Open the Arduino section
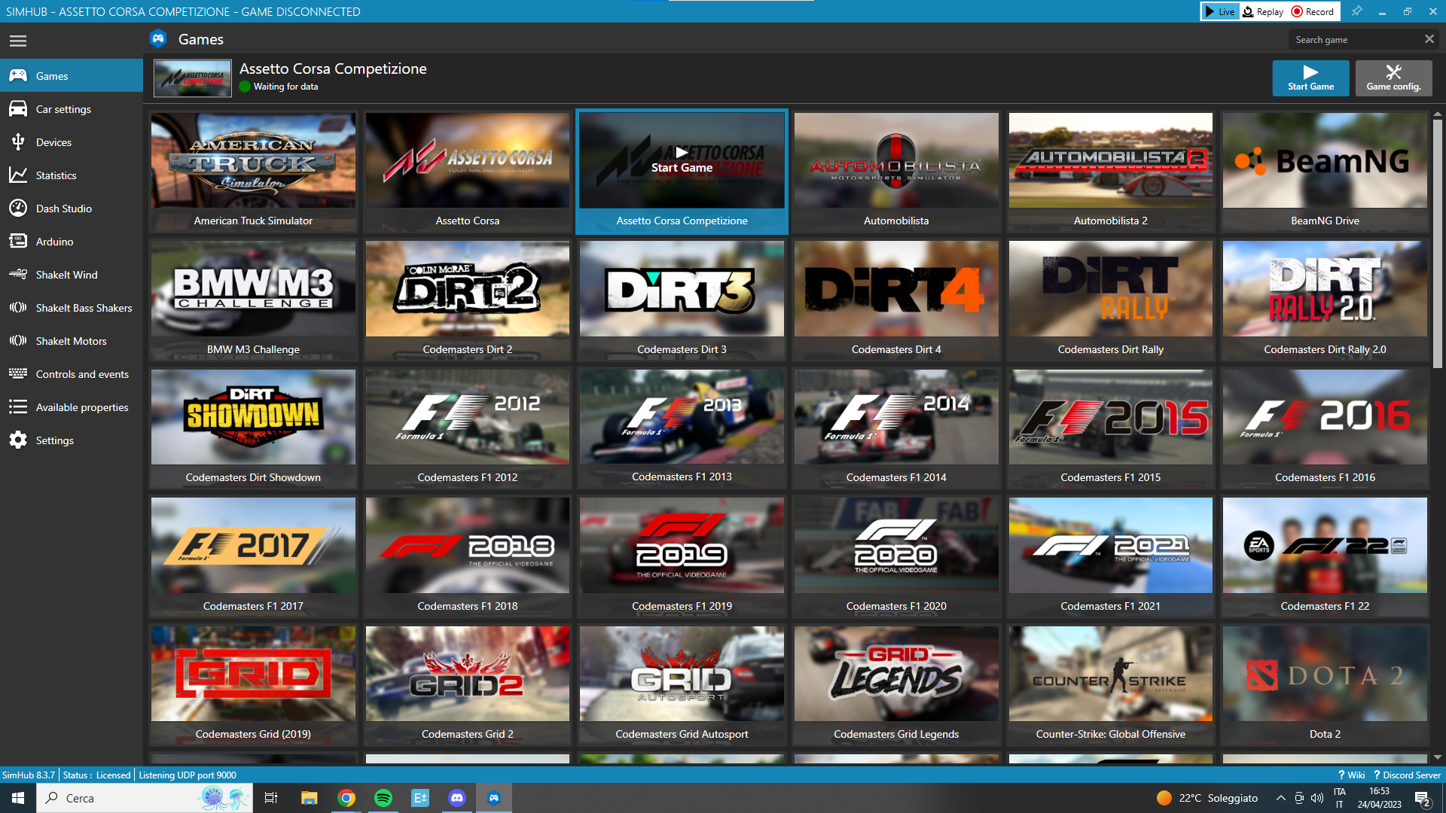Image resolution: width=1446 pixels, height=813 pixels. click(72, 242)
